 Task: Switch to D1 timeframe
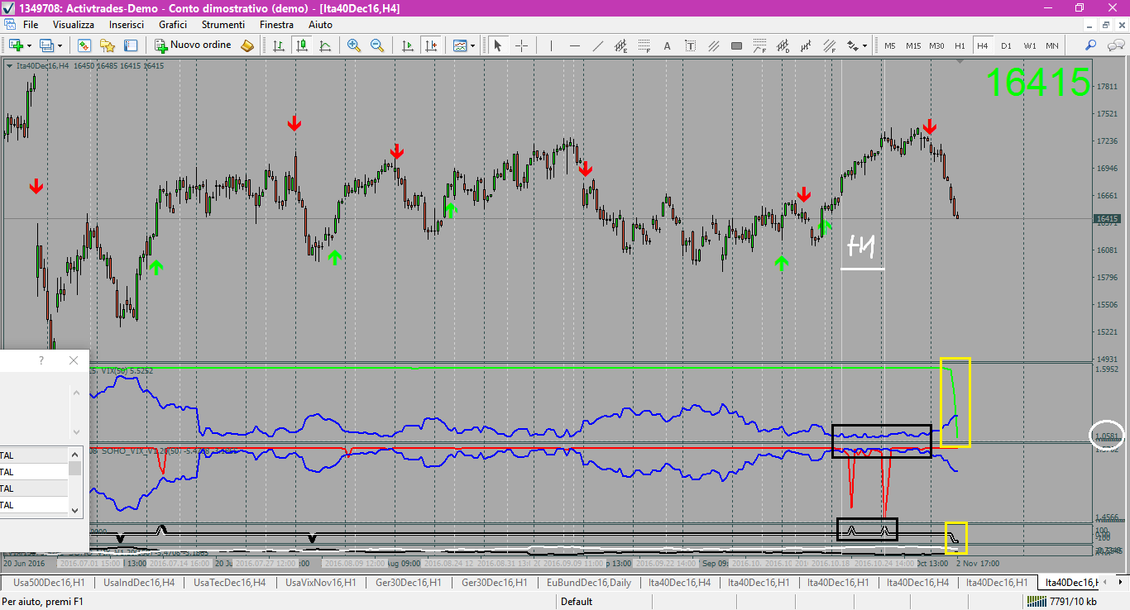coord(1006,45)
